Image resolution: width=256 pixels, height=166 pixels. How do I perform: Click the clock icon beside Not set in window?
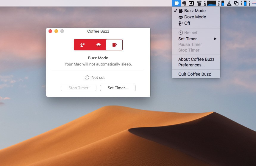[87, 77]
